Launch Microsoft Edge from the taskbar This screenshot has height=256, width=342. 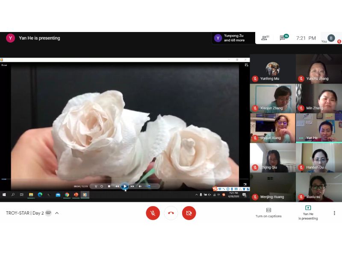40,195
